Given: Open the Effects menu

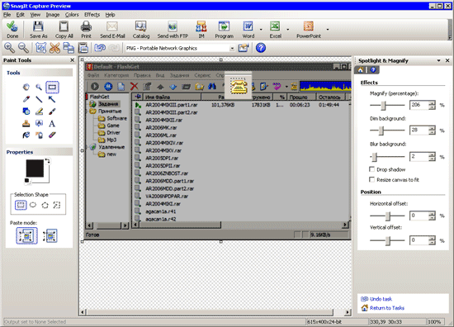Looking at the screenshot, I should click(x=92, y=15).
